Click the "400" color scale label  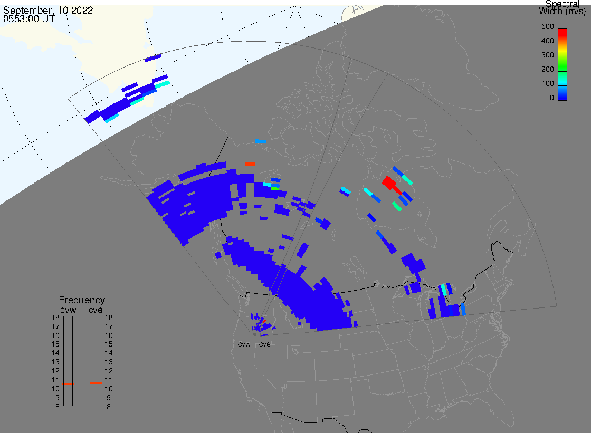coord(547,41)
